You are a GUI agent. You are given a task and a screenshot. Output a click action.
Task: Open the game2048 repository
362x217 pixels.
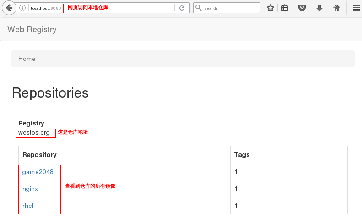(x=38, y=172)
